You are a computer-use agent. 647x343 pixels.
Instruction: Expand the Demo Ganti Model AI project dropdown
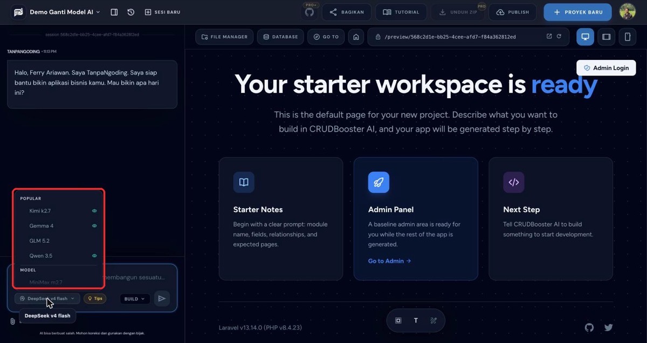click(65, 12)
